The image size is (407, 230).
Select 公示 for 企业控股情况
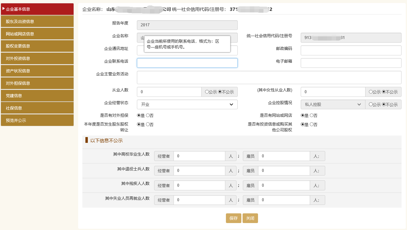click(x=371, y=104)
